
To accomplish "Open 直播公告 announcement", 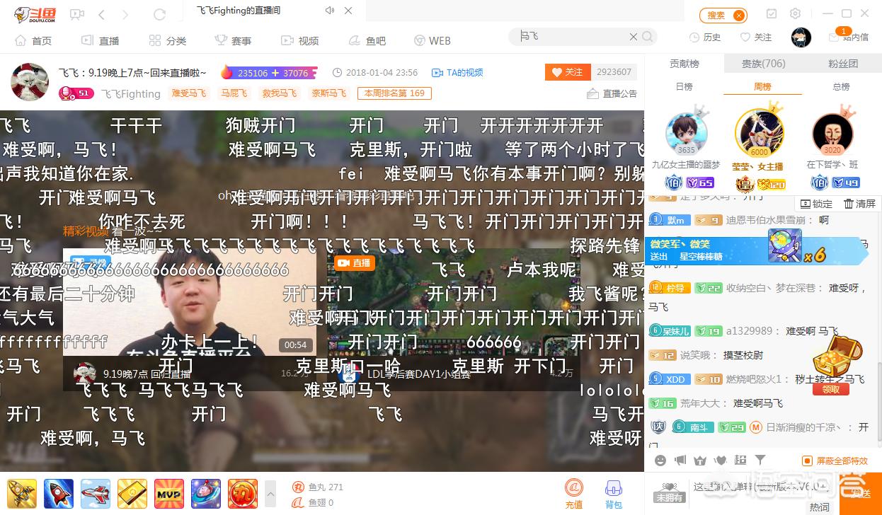I will pos(612,93).
